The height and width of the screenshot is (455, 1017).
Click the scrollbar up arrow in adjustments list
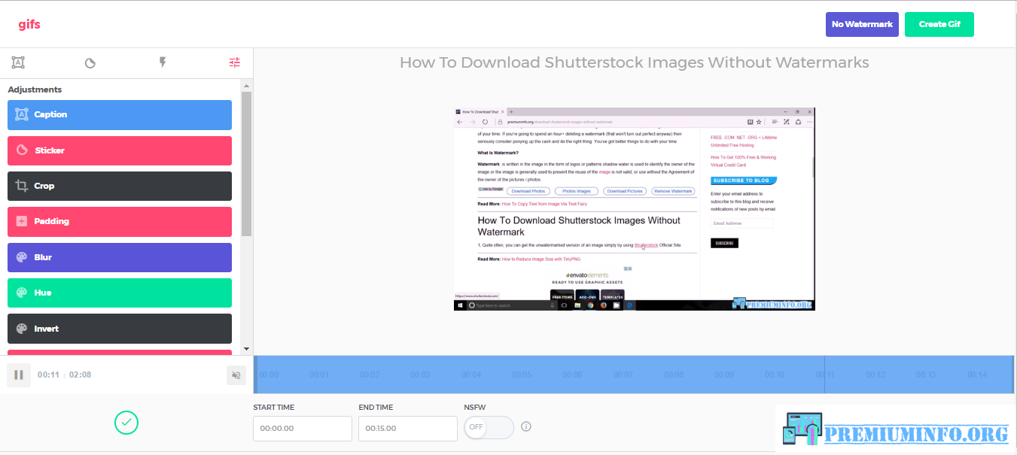click(x=245, y=86)
